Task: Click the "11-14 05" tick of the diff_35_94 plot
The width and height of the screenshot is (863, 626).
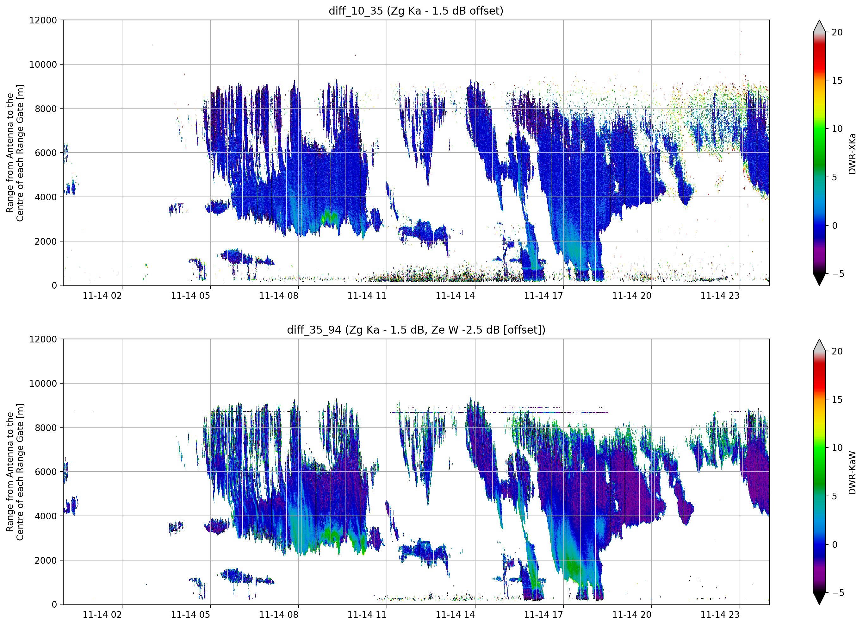Action: (191, 615)
